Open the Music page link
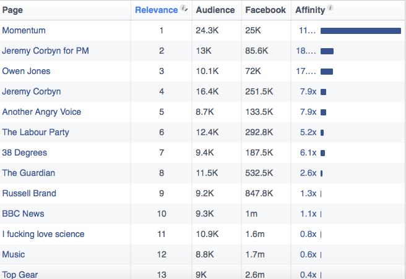Screen dimensions: 406x279 (14, 254)
